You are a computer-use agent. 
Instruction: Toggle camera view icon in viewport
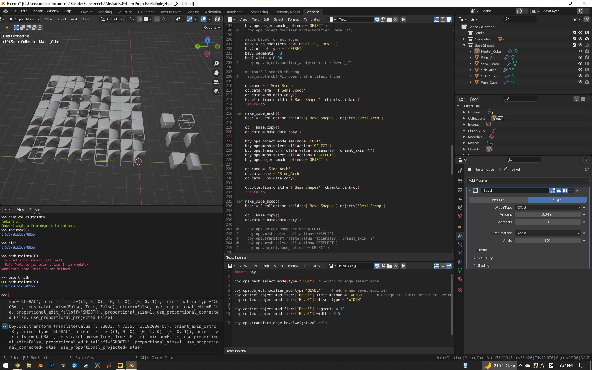tap(216, 82)
